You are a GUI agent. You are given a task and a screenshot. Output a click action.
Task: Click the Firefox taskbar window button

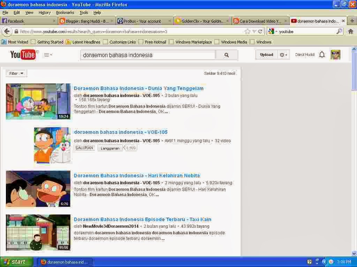[x=64, y=262]
